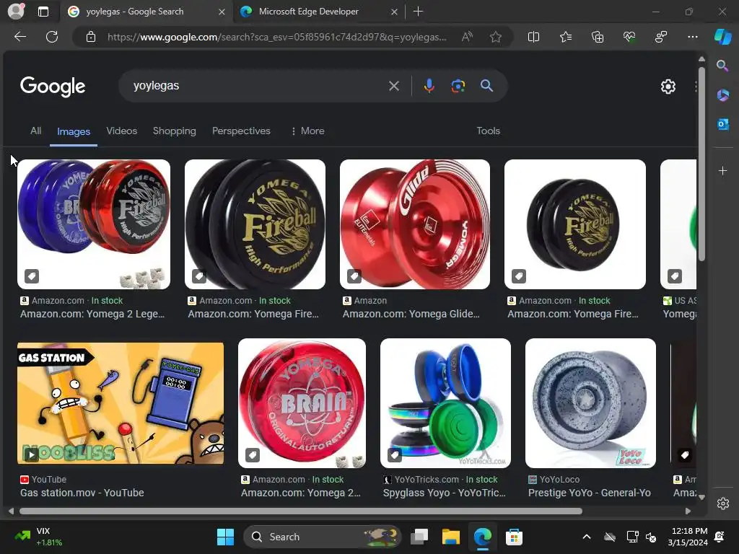Open Gas station.mov - YouTube link
The image size is (739, 554).
82,493
